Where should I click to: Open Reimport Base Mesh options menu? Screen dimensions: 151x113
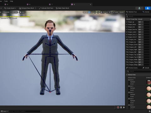(x=36, y=8)
